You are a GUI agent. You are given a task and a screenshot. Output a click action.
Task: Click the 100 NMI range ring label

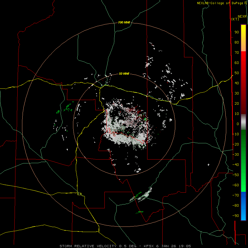tap(124, 23)
